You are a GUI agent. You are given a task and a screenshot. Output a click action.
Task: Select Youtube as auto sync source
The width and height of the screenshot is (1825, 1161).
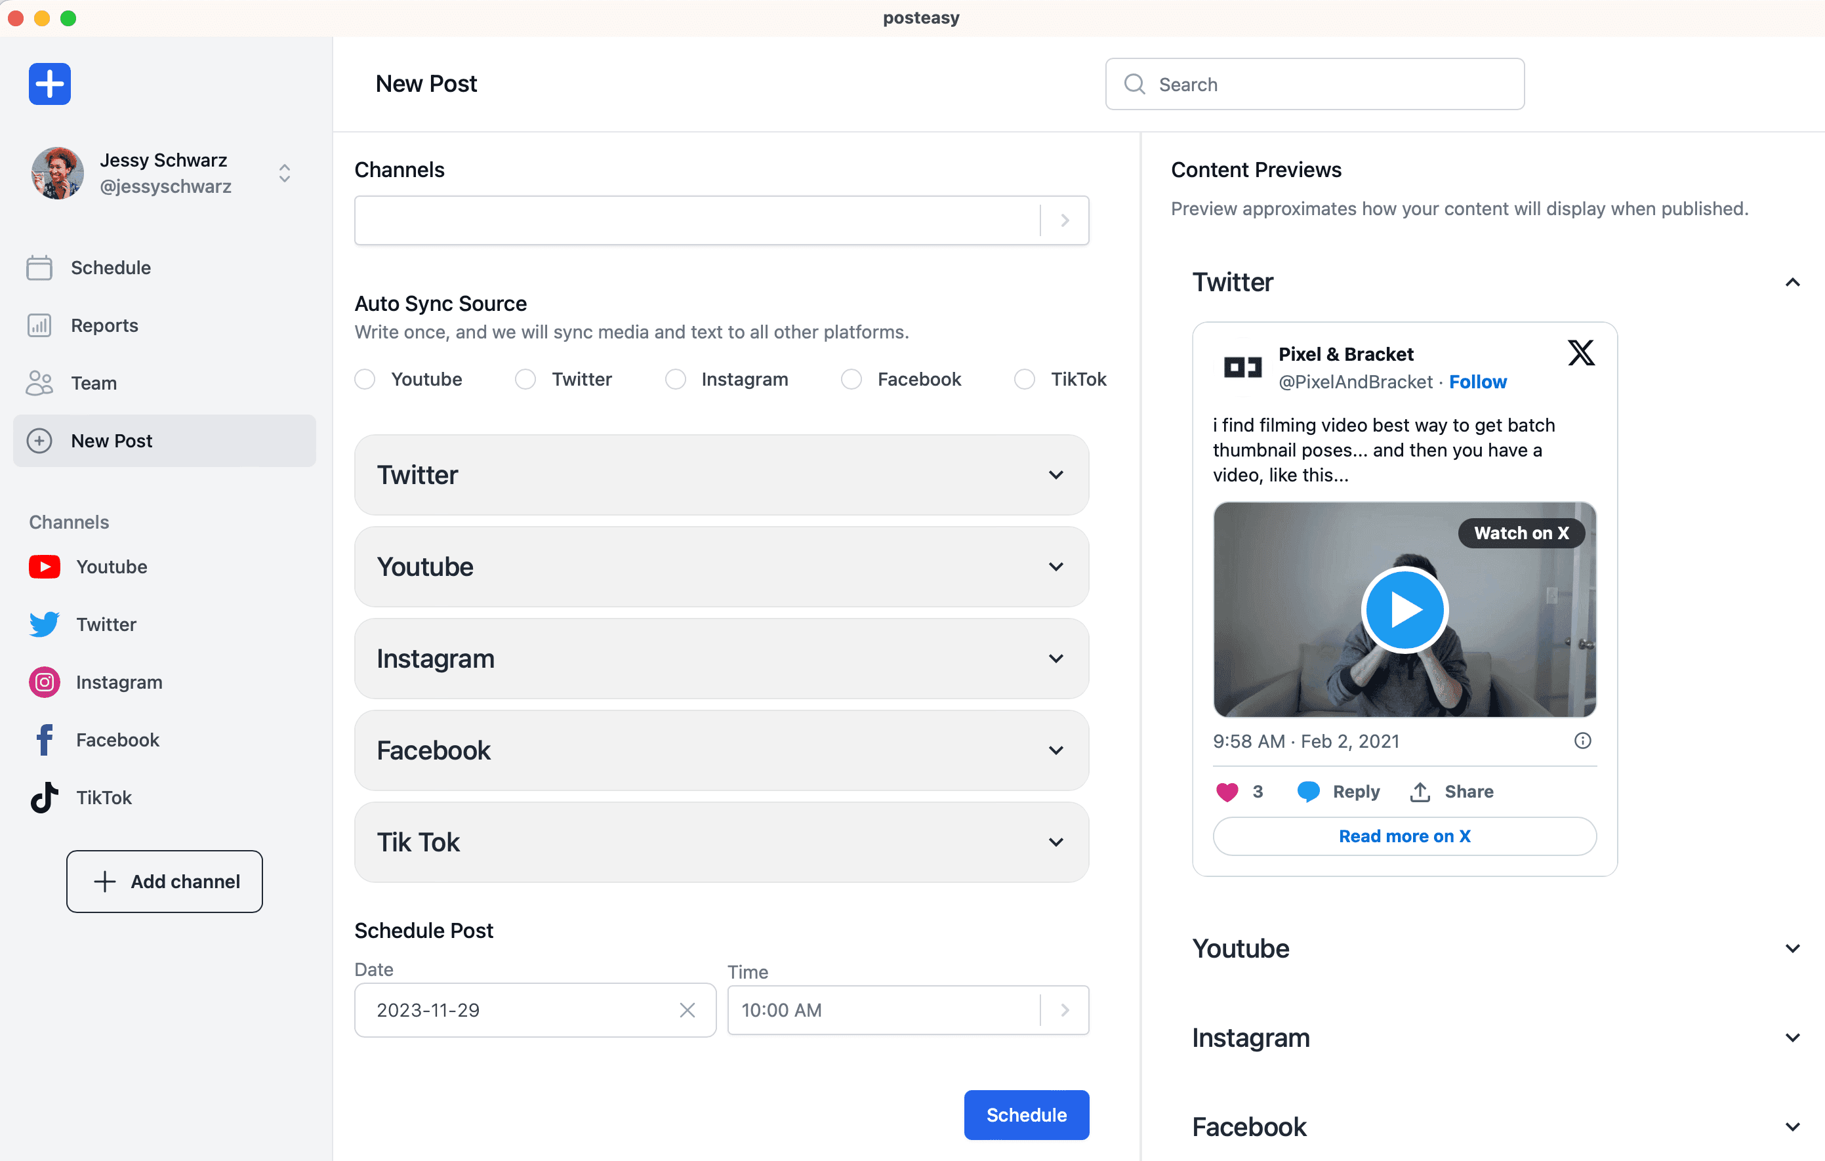click(x=365, y=379)
